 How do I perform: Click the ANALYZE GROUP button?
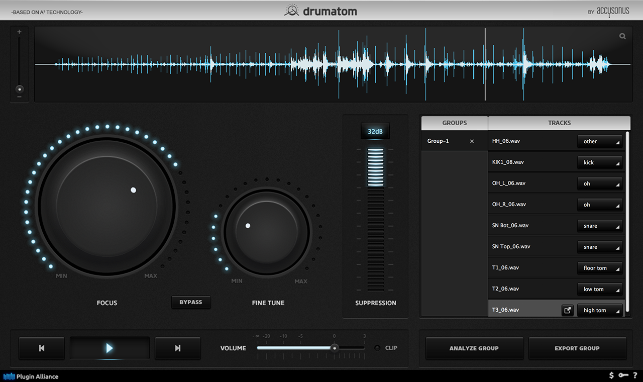click(474, 348)
